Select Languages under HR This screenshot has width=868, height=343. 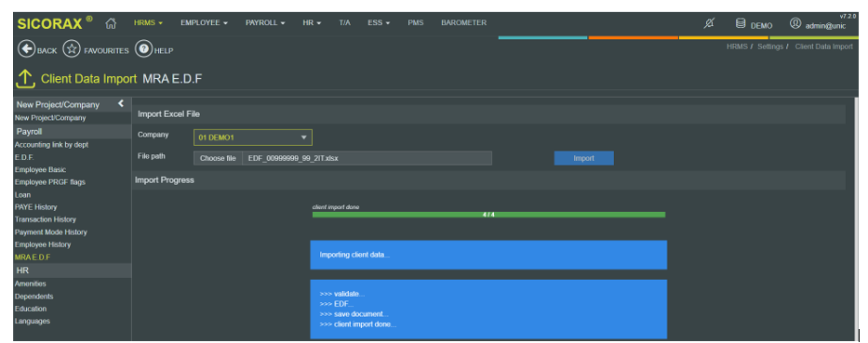[x=33, y=321]
